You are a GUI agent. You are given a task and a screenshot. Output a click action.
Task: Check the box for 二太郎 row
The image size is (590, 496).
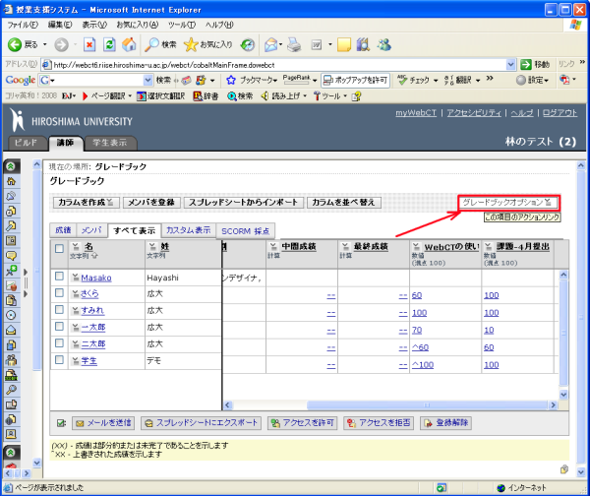click(59, 342)
